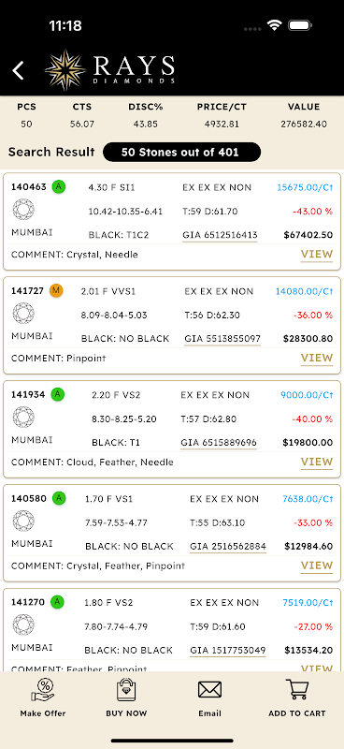Tap orange M badge beside 141727
Screen dimensions: 344x749
56,290
